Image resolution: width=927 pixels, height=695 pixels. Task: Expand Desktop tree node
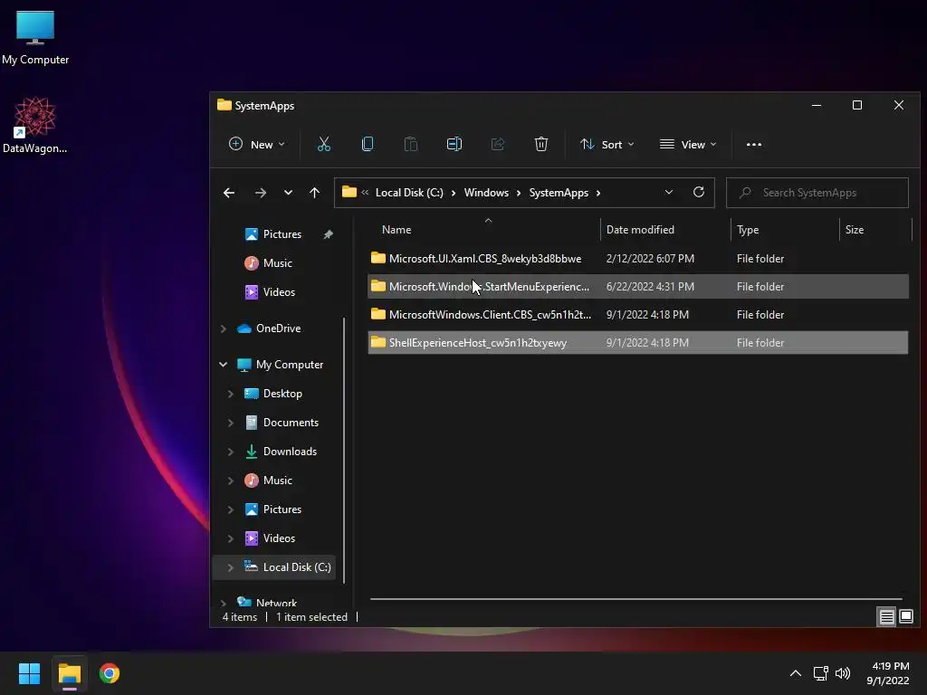click(231, 394)
